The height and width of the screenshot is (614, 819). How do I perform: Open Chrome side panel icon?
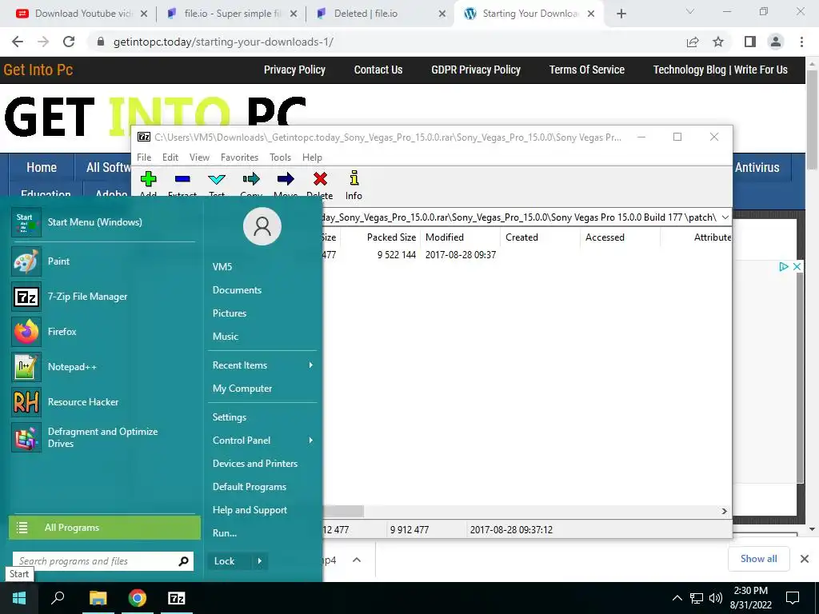750,42
